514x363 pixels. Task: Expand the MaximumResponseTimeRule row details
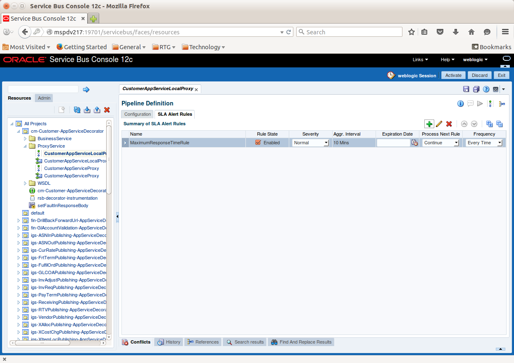(126, 143)
